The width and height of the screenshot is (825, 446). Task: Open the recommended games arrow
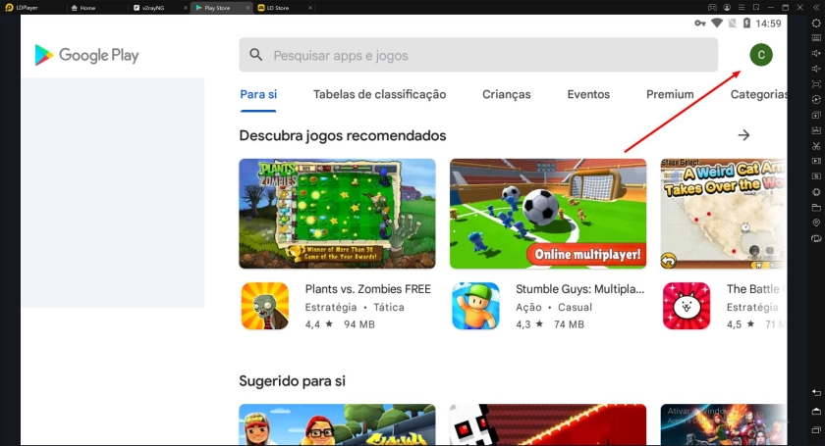(x=743, y=135)
